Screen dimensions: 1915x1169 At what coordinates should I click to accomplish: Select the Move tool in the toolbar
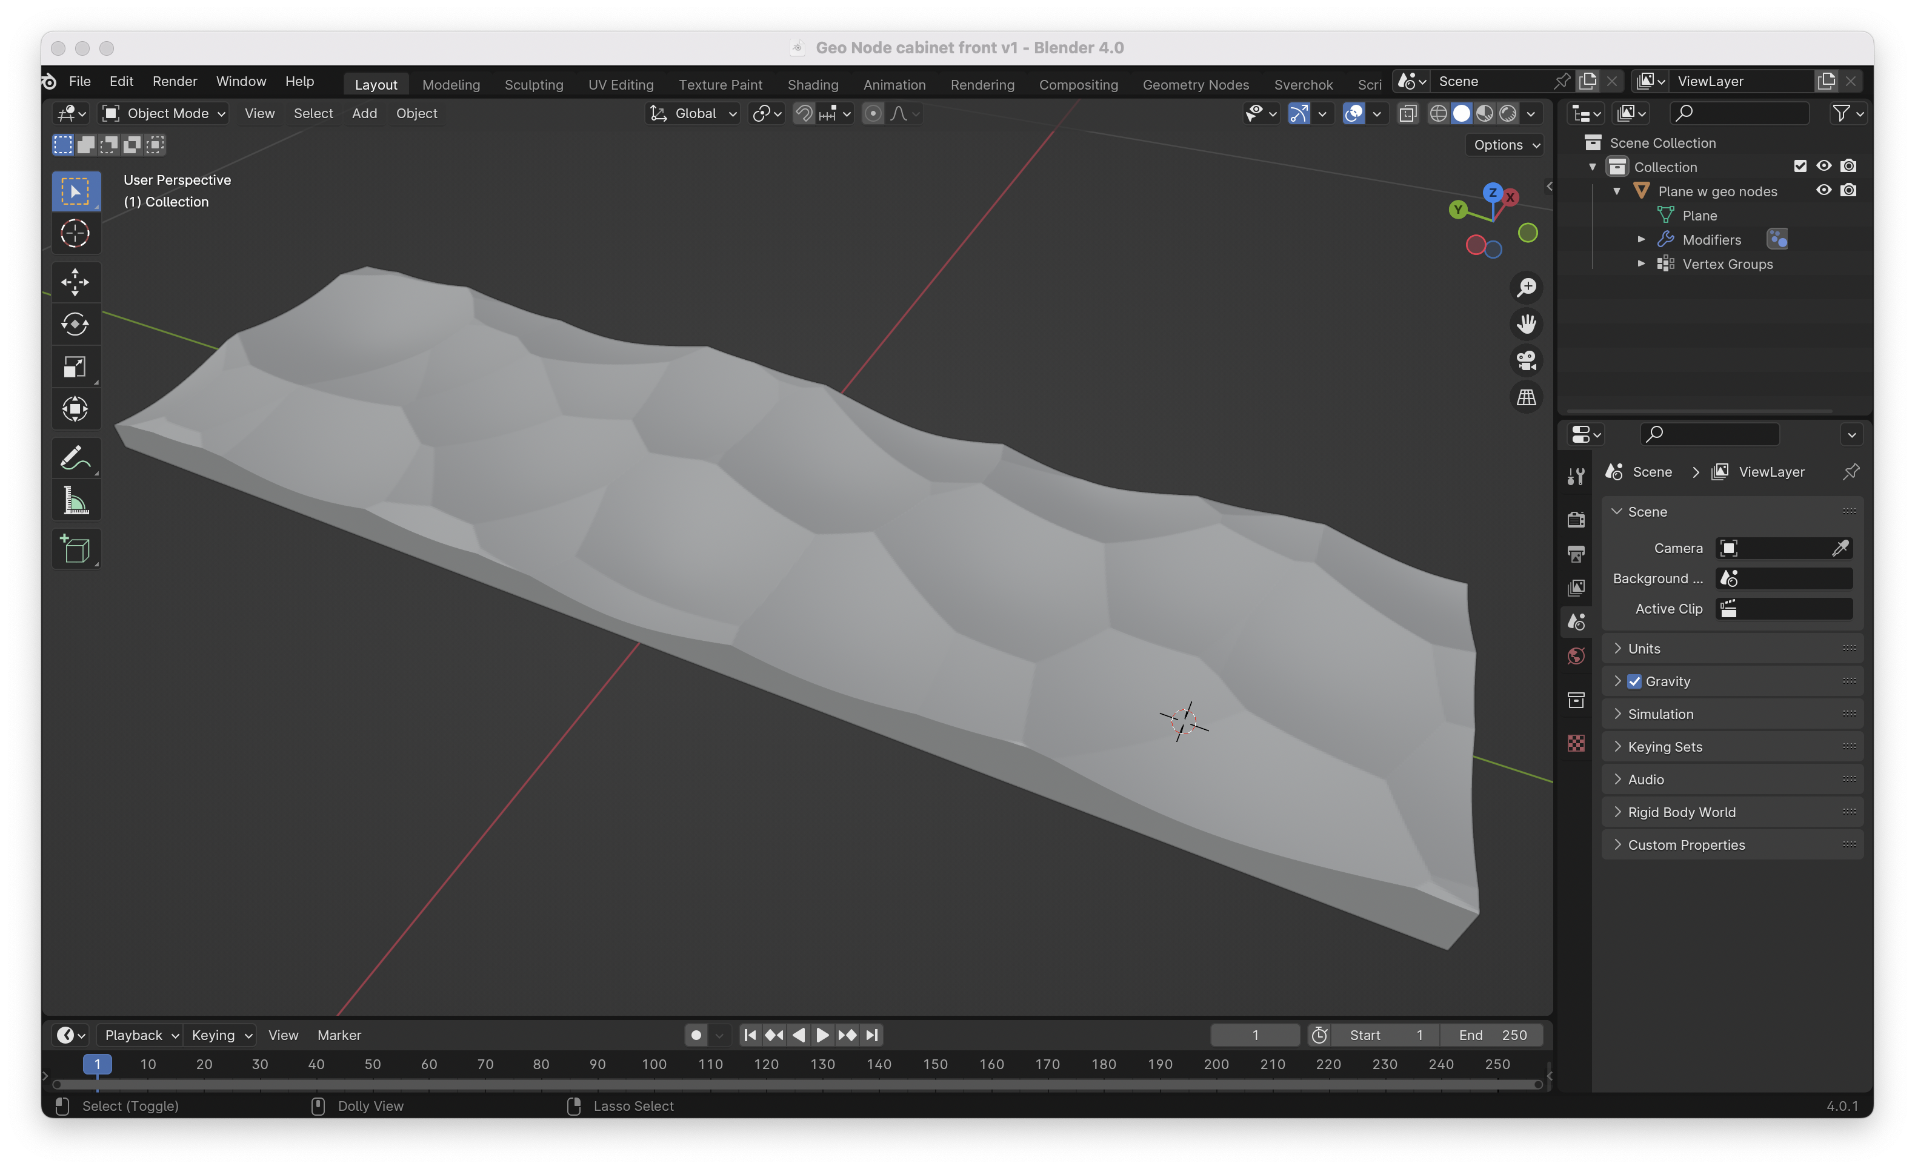pos(75,283)
